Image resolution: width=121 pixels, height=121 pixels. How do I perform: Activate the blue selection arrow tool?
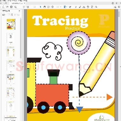(40, 7)
